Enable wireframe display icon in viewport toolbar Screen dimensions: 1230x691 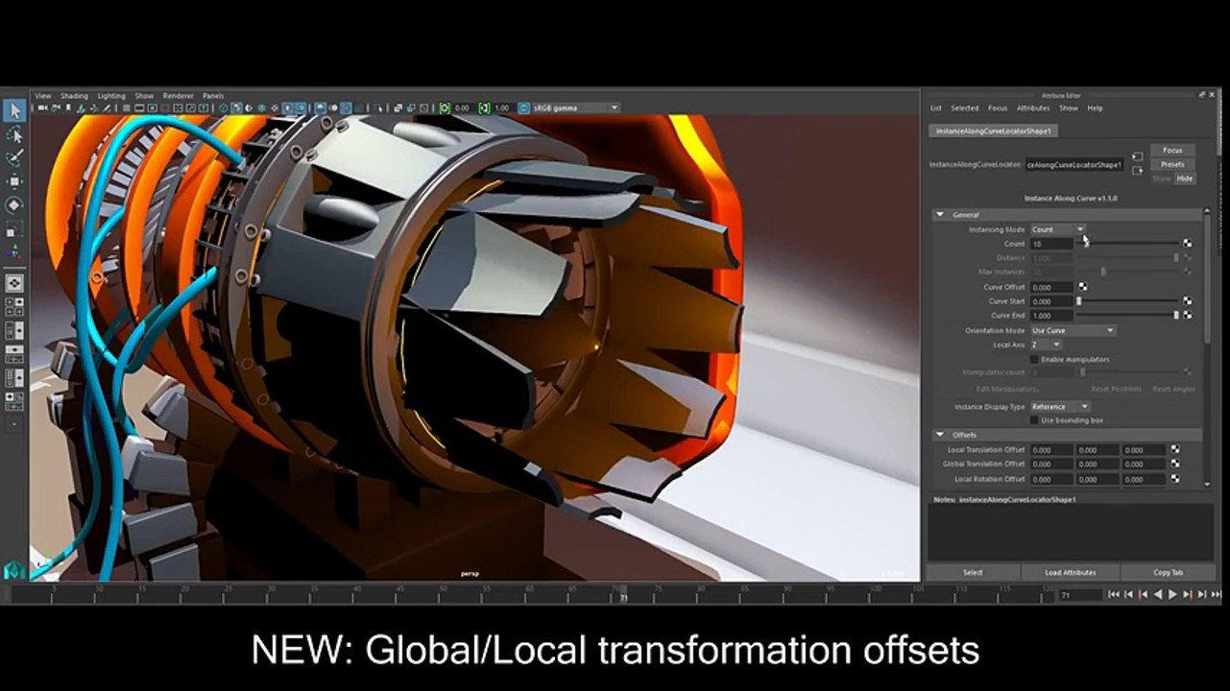tap(223, 107)
